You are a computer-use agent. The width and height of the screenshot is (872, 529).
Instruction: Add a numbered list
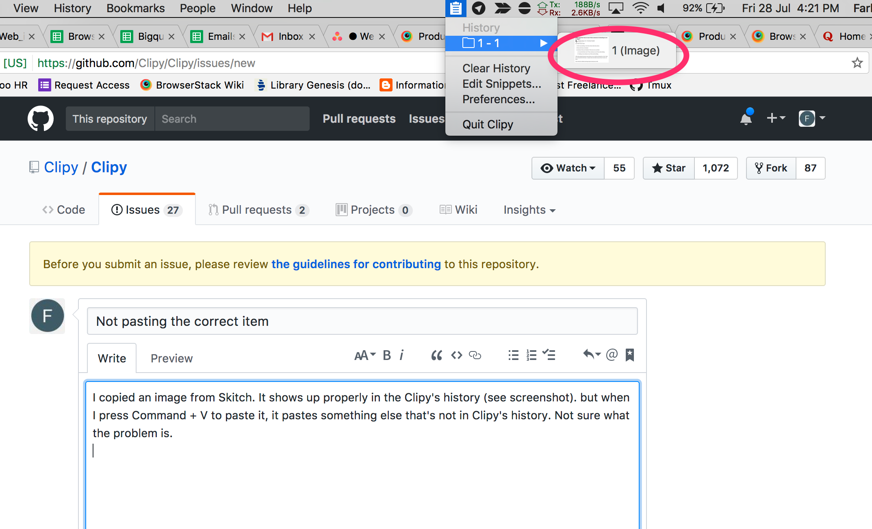coord(531,356)
